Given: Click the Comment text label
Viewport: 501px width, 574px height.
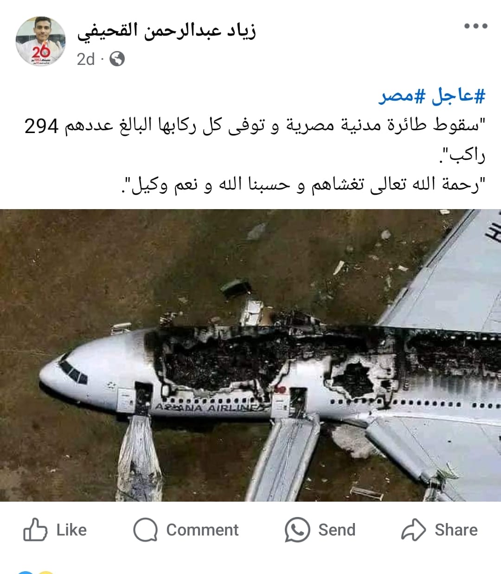Looking at the screenshot, I should [202, 530].
